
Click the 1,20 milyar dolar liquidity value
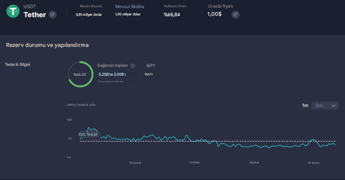tap(128, 14)
